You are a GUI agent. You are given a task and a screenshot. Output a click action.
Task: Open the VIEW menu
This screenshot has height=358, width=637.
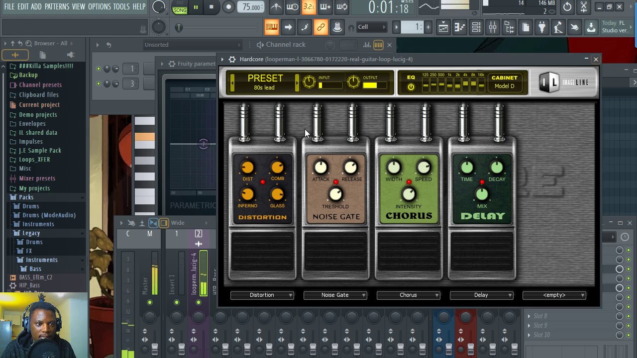click(79, 6)
